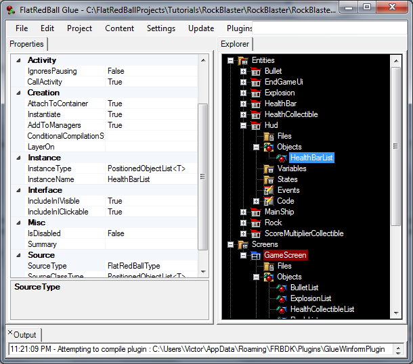
Task: Expand the Code node under Hud
Action: (x=256, y=202)
